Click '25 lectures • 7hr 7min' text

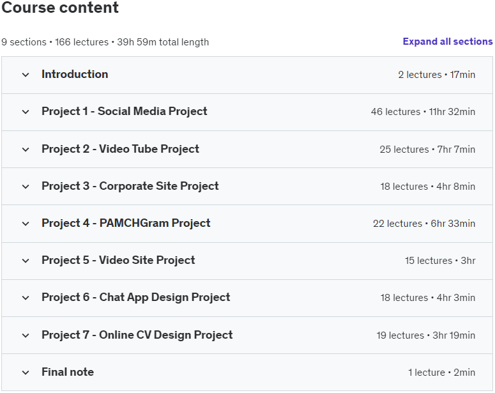tap(427, 150)
